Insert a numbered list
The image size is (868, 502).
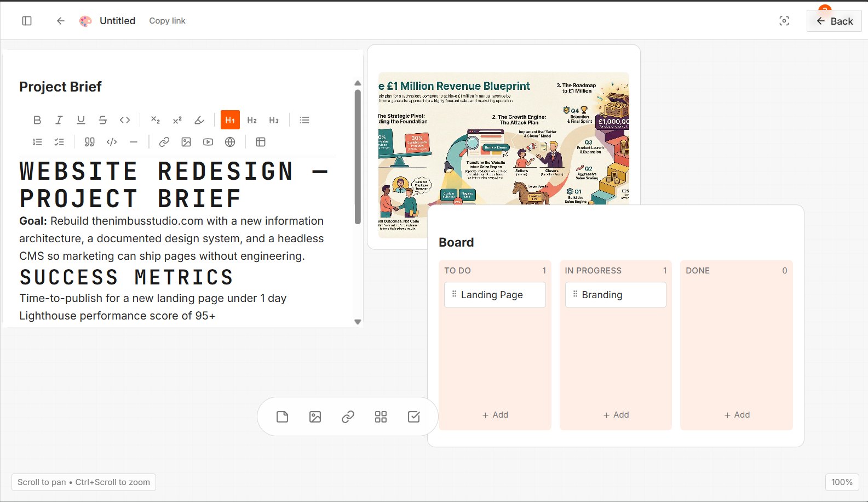pos(37,142)
